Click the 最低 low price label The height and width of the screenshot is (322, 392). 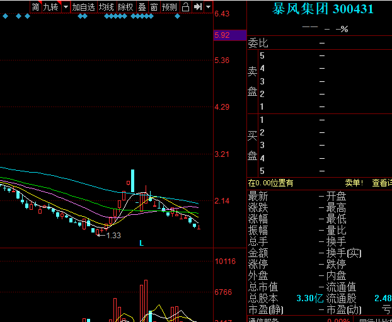click(337, 219)
